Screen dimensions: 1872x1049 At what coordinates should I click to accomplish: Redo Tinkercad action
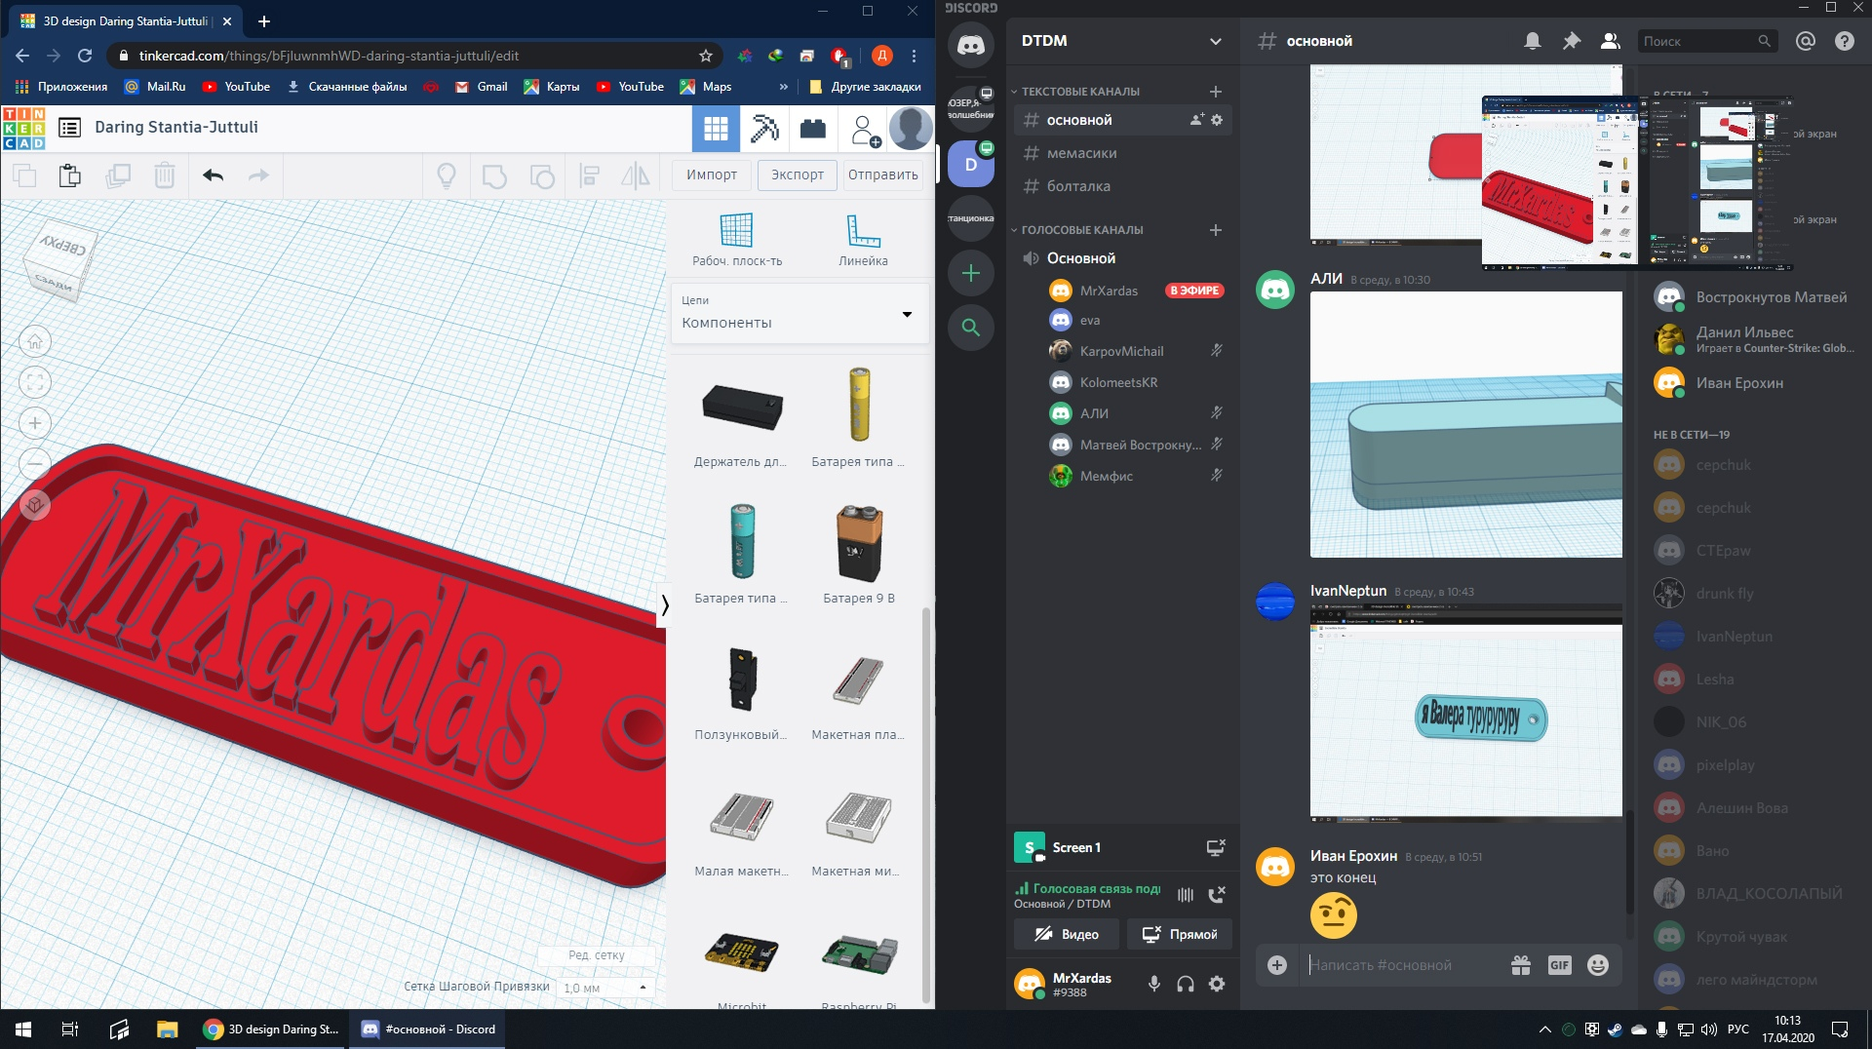coord(258,175)
